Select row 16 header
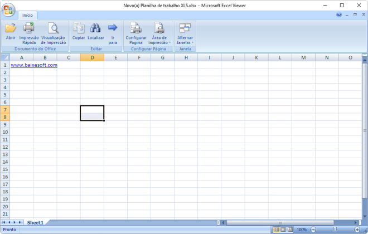Image resolution: width=368 pixels, height=234 pixels. click(5, 177)
